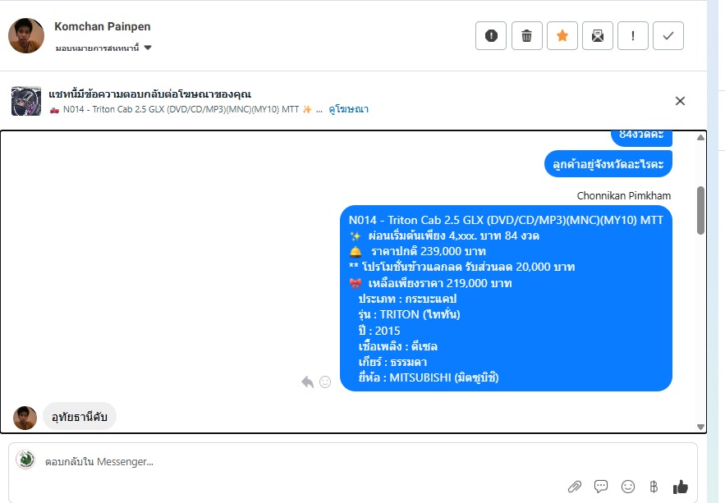Reply to the Triton message arrow
Viewport: 725px width, 503px height.
(x=307, y=382)
